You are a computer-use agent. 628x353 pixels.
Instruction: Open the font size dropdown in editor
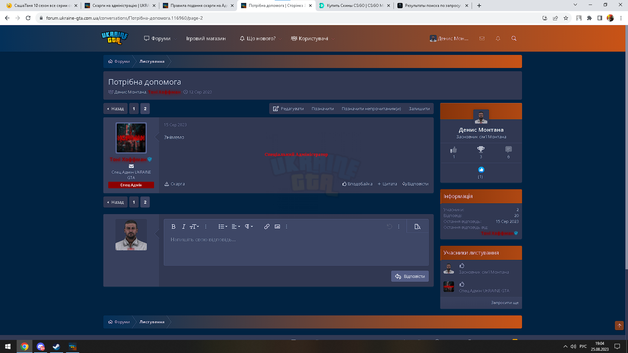(194, 227)
